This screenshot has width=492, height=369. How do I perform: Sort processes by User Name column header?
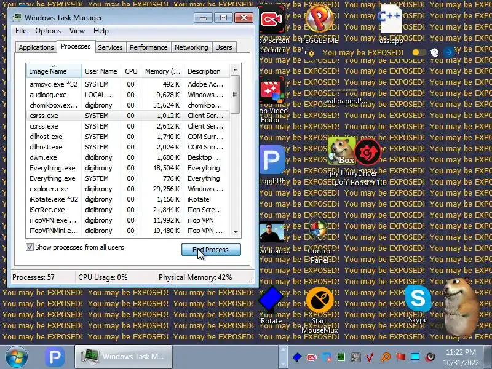click(x=101, y=71)
